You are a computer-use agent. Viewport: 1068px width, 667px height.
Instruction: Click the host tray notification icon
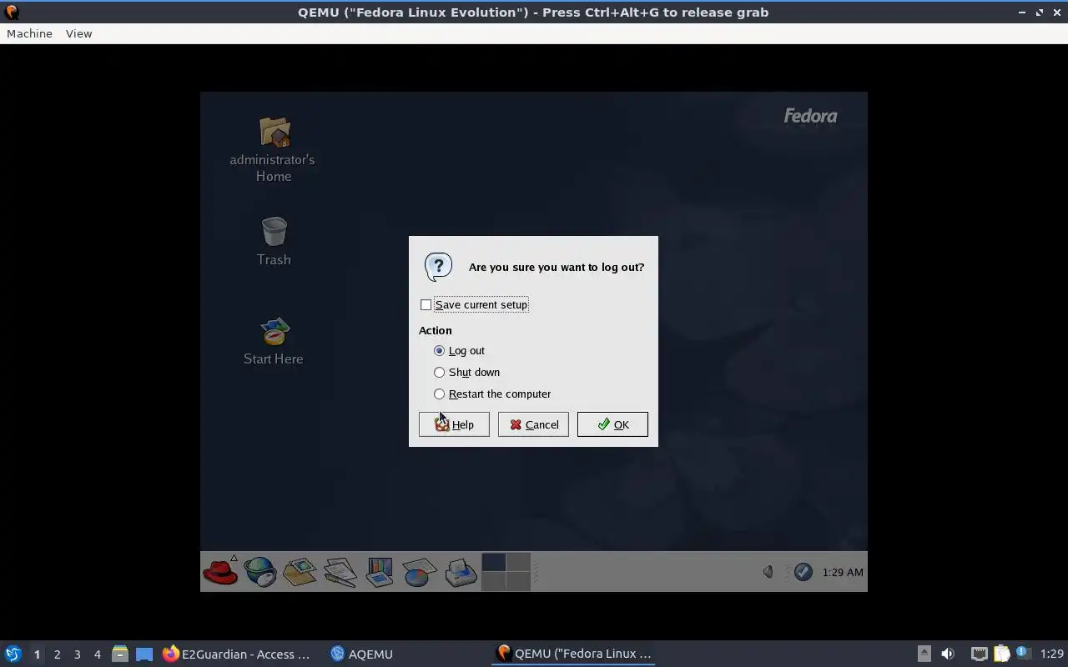(1024, 654)
